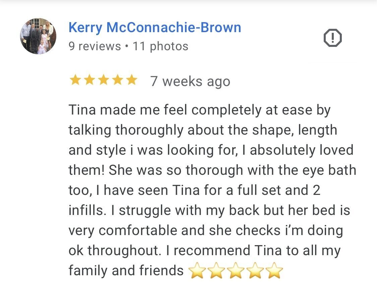Click the fourth star emoji ending the review
377x295 pixels.
click(x=255, y=271)
